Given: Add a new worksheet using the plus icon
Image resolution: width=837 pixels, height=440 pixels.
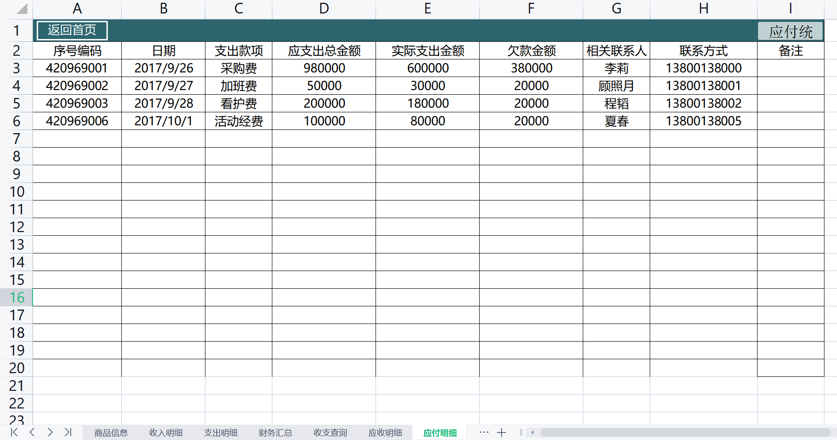Looking at the screenshot, I should 501,432.
